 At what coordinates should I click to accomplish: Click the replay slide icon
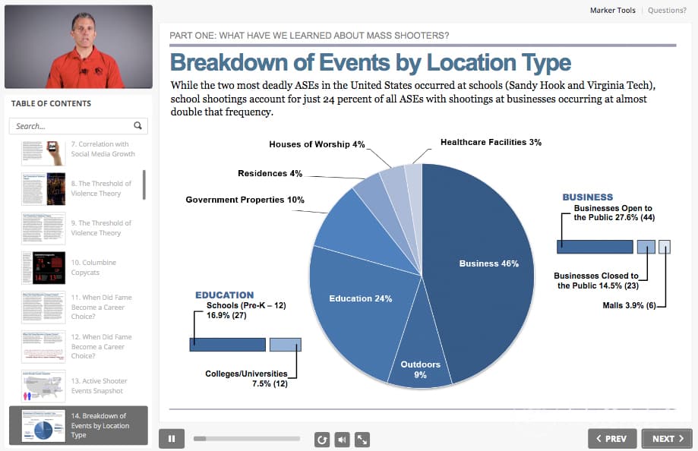(x=322, y=440)
